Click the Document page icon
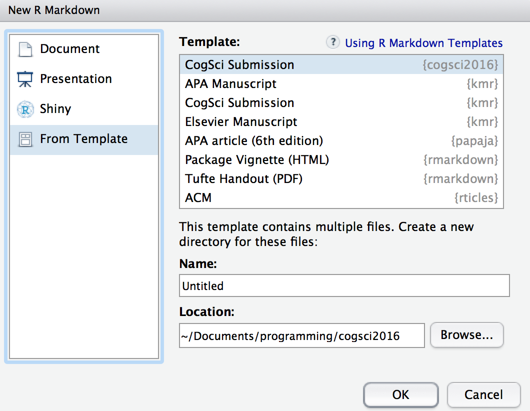 [25, 49]
